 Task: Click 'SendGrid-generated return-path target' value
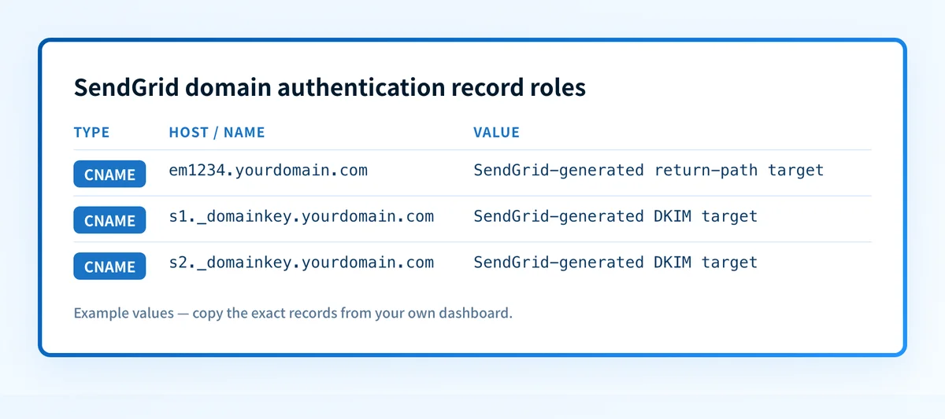[x=649, y=170]
